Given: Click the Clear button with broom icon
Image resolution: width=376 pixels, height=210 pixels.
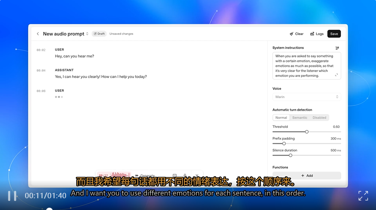Looking at the screenshot, I should [x=296, y=34].
